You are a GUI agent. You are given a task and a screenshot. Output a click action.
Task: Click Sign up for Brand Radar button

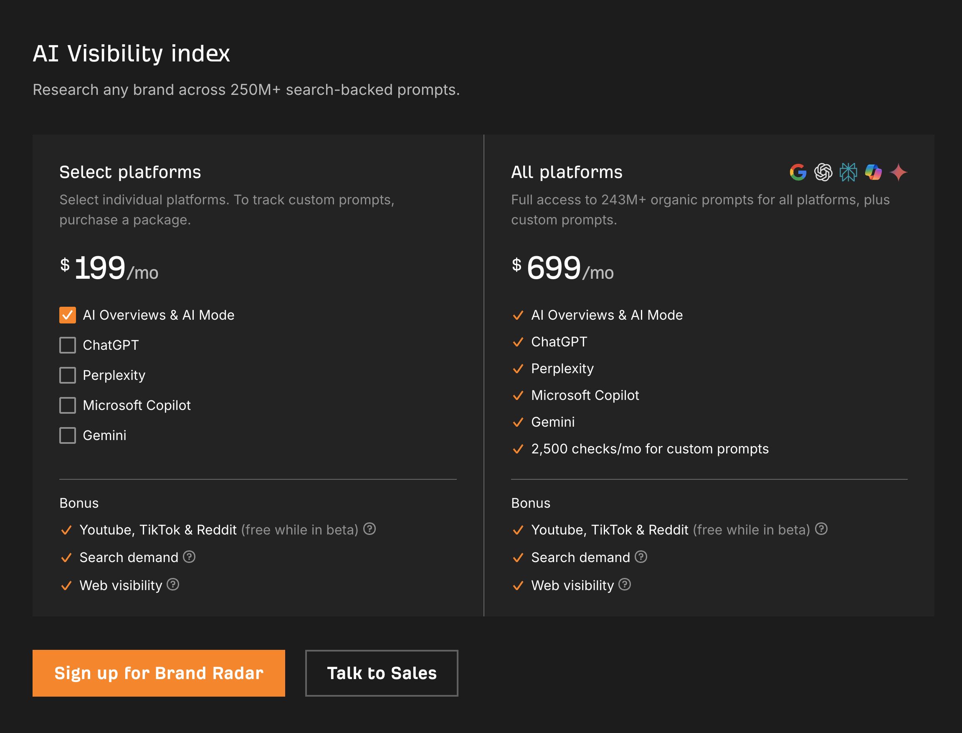click(x=159, y=673)
